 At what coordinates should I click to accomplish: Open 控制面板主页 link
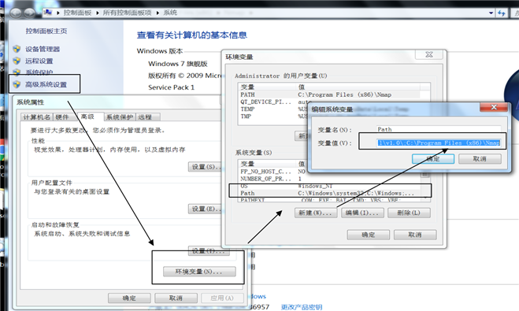[46, 31]
